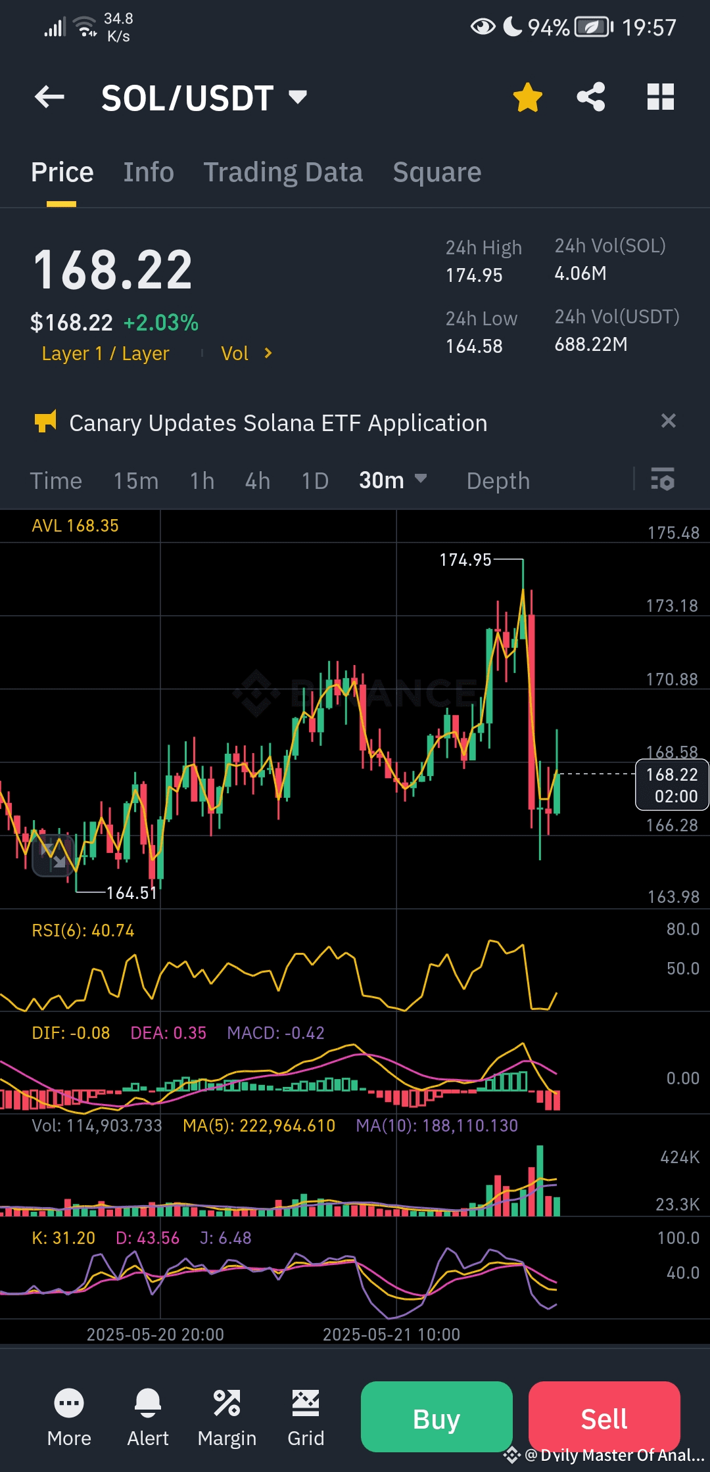Open the Vol tag link
This screenshot has height=1472, width=710.
[235, 354]
